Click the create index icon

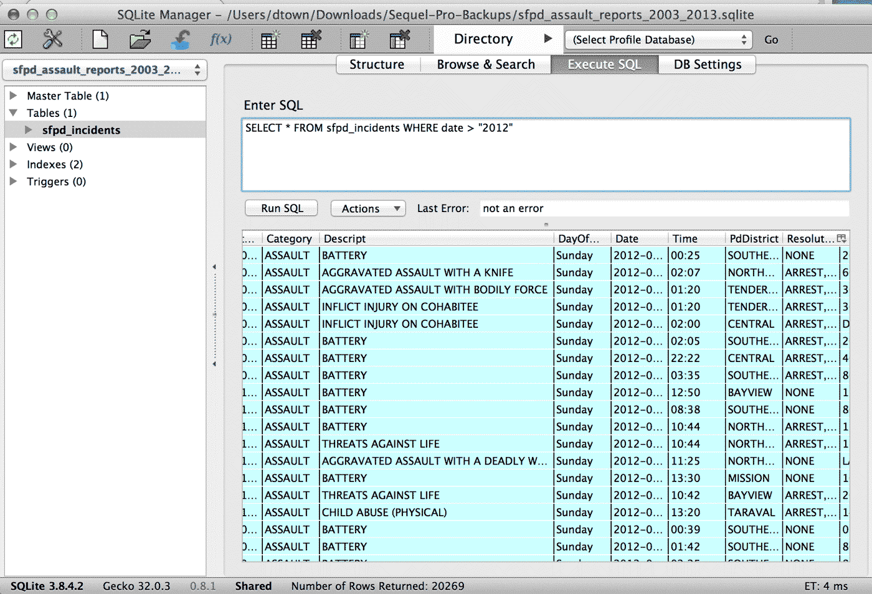click(358, 40)
